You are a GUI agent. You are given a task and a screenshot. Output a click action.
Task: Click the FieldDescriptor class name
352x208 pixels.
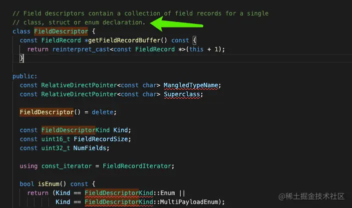point(61,31)
